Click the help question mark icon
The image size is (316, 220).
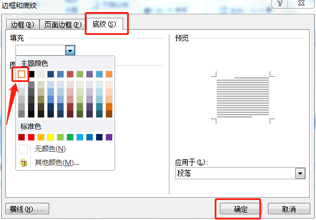(280, 3)
